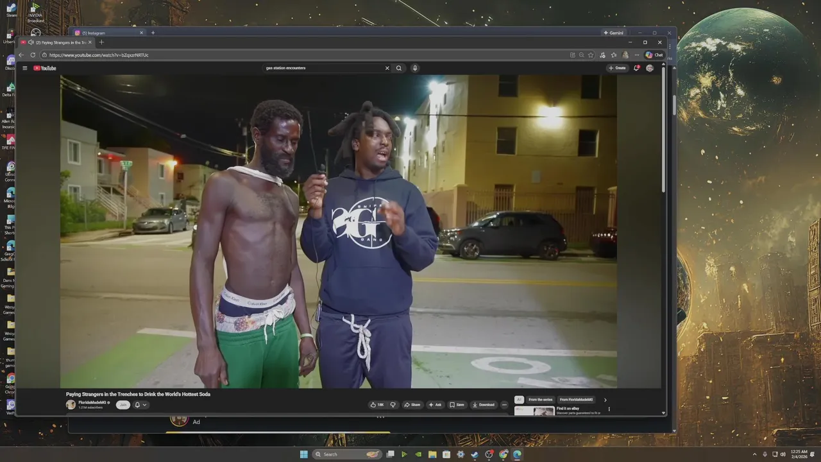Open browser settings and more ellipsis
This screenshot has height=462, width=821.
click(x=637, y=55)
